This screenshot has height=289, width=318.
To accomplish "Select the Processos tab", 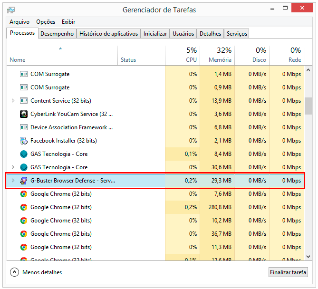I will click(x=22, y=33).
